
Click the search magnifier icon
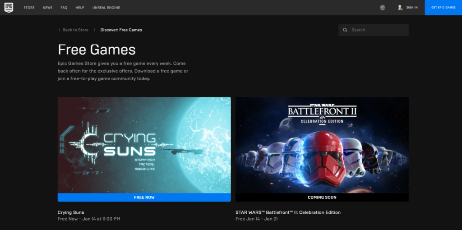345,30
